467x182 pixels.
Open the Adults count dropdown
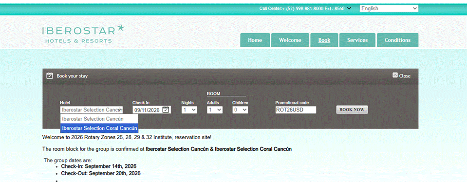[x=215, y=110]
